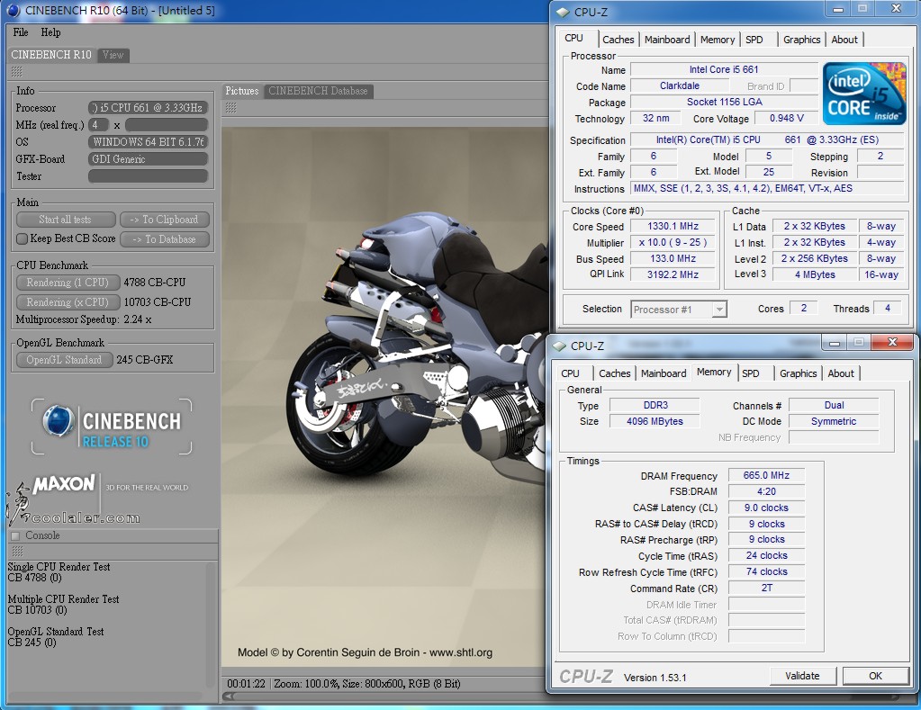Run the OpenGL Standard benchmark

click(x=65, y=360)
